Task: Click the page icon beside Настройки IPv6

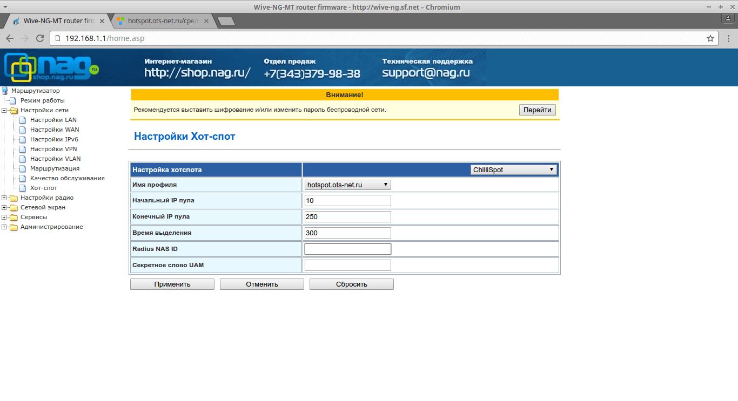Action: tap(23, 139)
